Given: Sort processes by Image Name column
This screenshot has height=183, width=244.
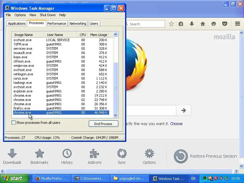Looking at the screenshot, I should pyautogui.click(x=28, y=35).
